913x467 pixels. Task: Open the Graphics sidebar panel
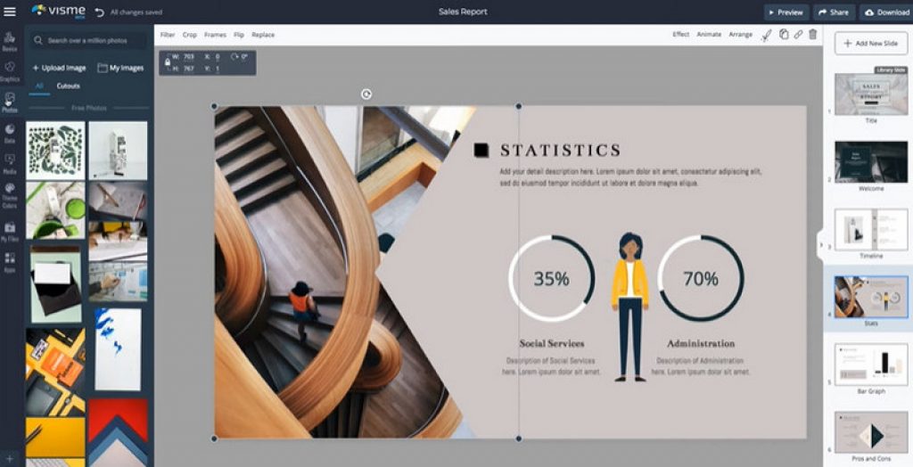10,71
